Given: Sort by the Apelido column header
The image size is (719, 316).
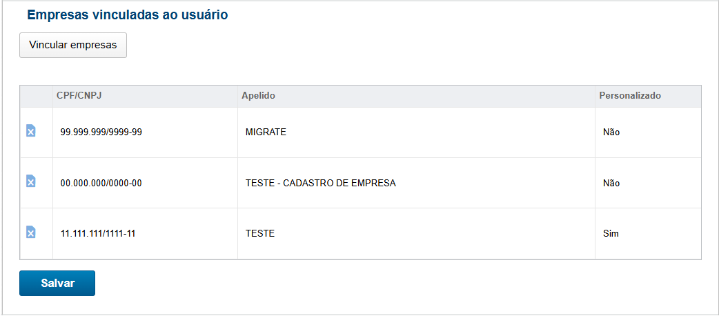Looking at the screenshot, I should tap(258, 96).
